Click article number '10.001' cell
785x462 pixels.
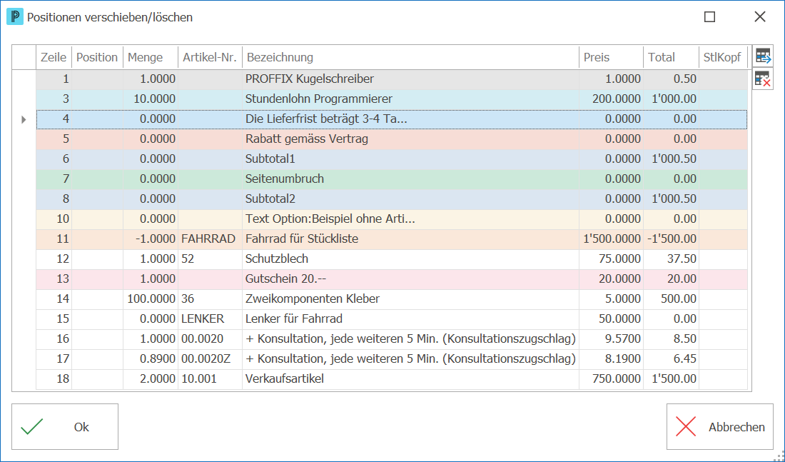pyautogui.click(x=211, y=379)
